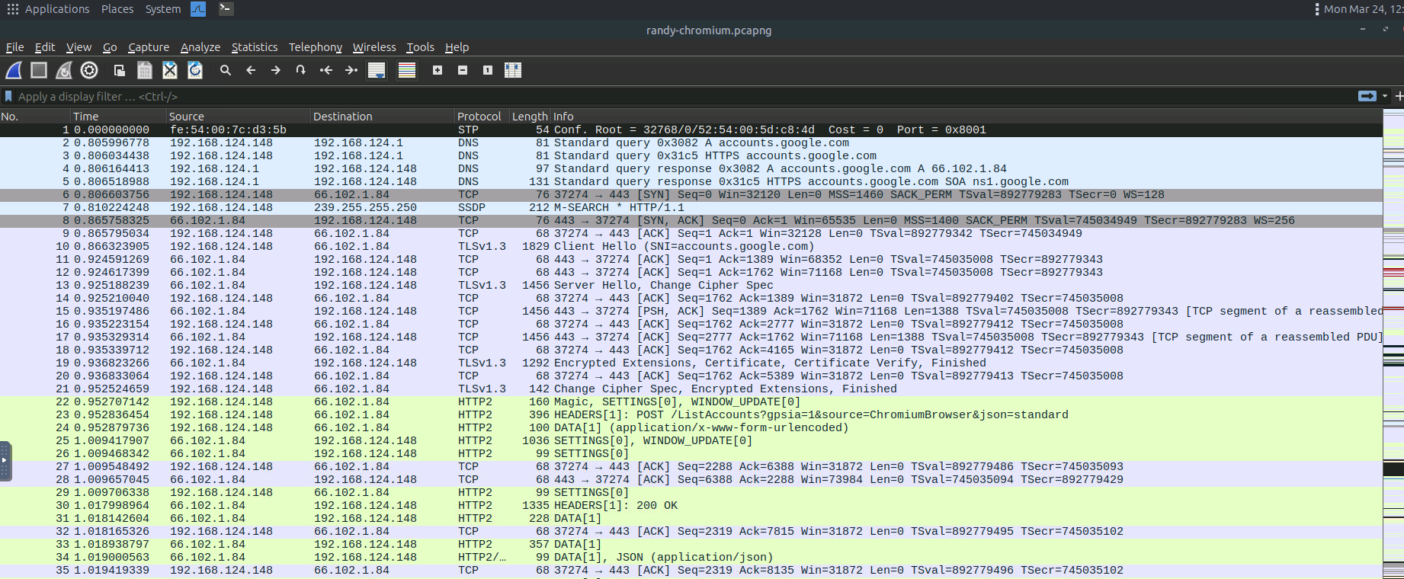Select packet 30 HEADERS 200 OK row

click(x=691, y=506)
